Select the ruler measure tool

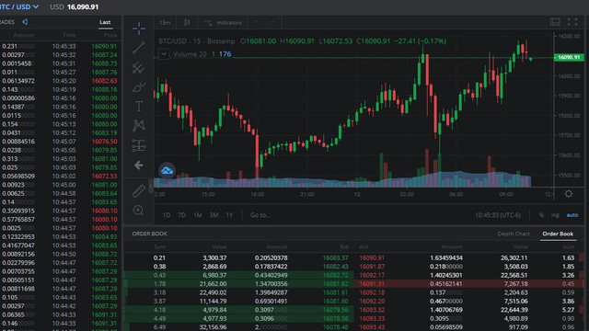pyautogui.click(x=139, y=191)
